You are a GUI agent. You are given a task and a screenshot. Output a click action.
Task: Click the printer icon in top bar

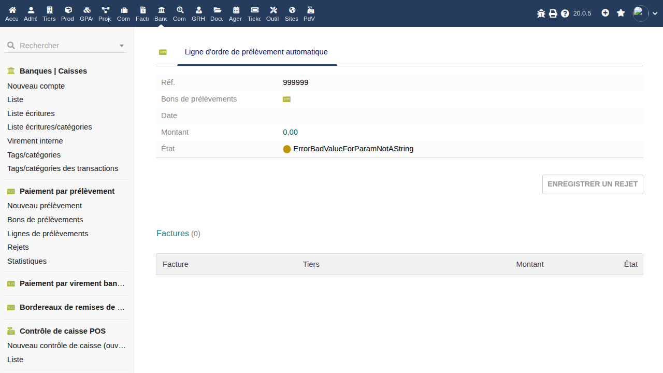[x=553, y=13]
